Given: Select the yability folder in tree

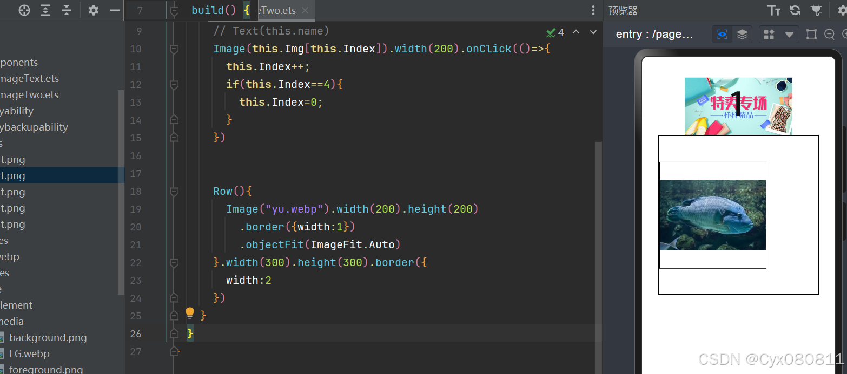Looking at the screenshot, I should point(17,111).
